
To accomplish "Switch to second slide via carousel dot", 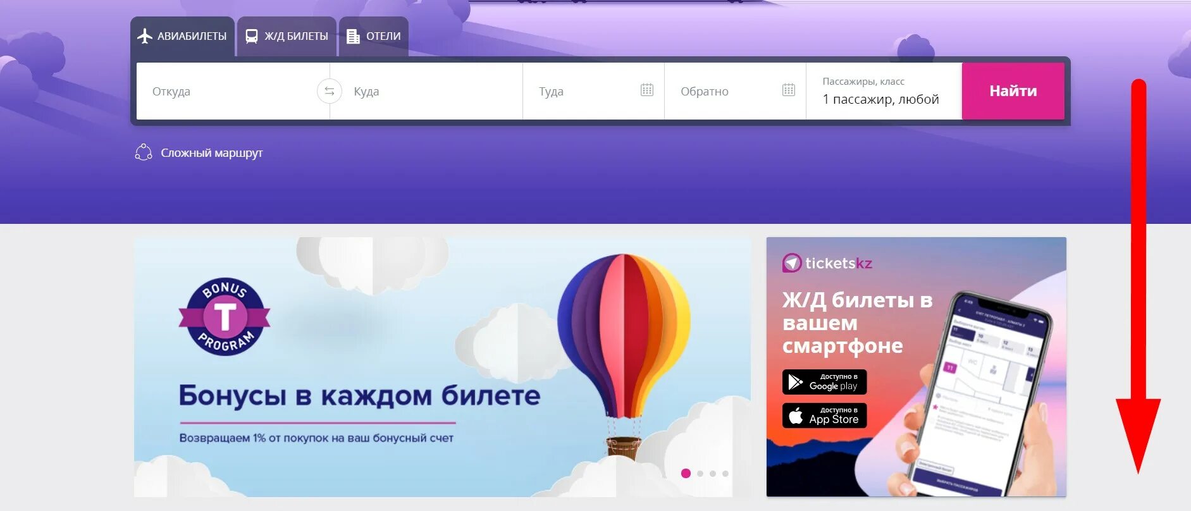I will coord(700,473).
